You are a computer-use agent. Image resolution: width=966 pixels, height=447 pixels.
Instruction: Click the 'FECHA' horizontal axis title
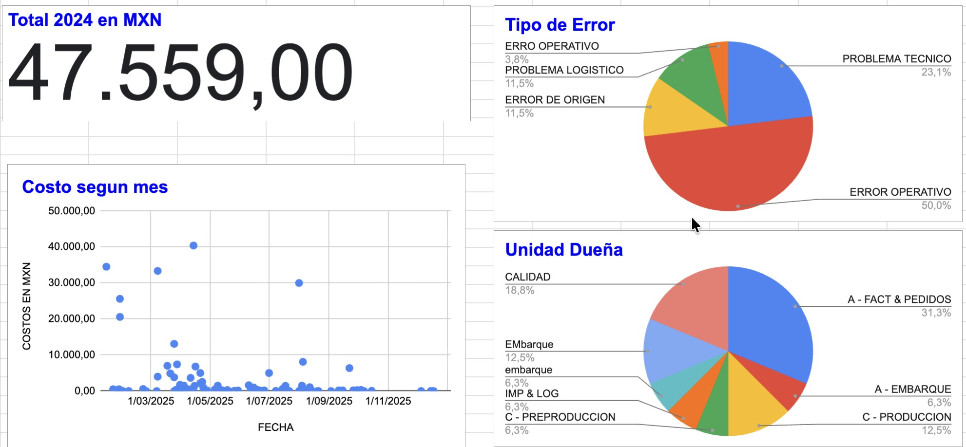click(x=276, y=428)
